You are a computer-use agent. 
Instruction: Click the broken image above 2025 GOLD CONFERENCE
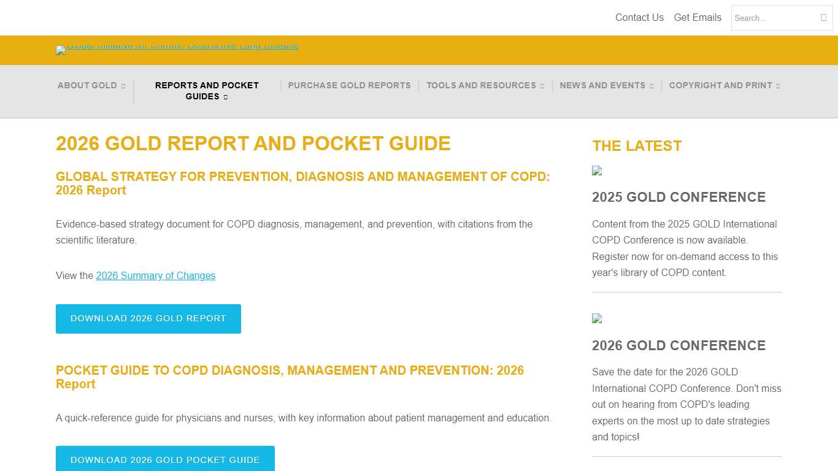pyautogui.click(x=596, y=170)
